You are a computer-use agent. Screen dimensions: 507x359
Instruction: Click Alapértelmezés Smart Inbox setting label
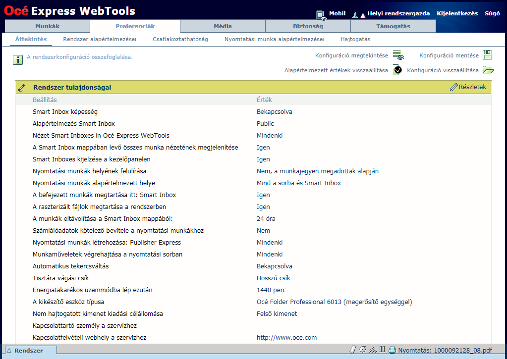[x=74, y=123]
